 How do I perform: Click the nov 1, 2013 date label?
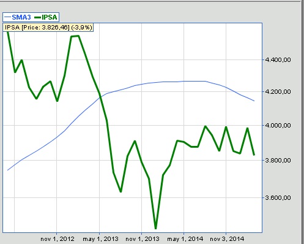pyautogui.click(x=143, y=239)
